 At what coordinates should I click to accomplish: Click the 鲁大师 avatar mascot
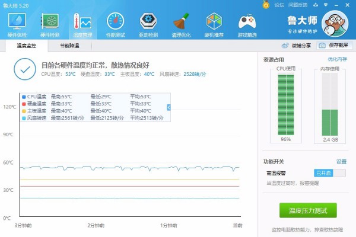coord(335,24)
